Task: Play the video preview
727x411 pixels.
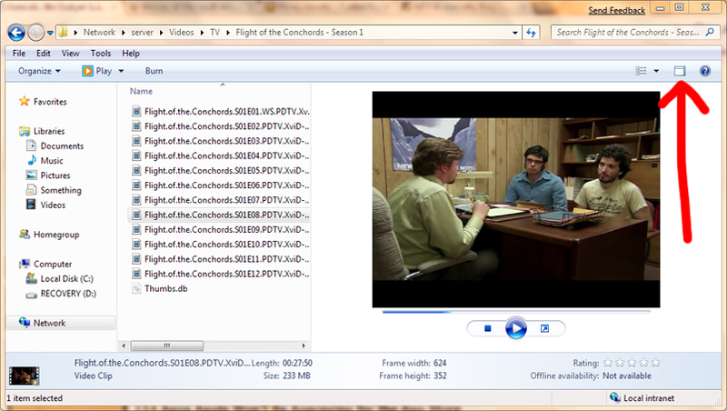Action: tap(515, 328)
